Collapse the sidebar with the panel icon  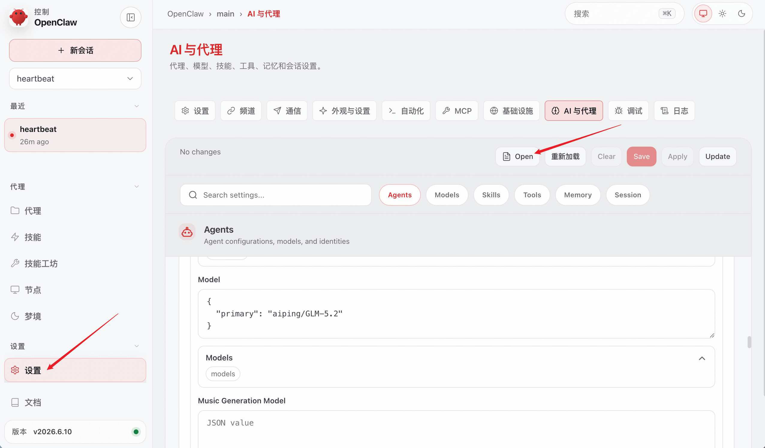point(130,17)
